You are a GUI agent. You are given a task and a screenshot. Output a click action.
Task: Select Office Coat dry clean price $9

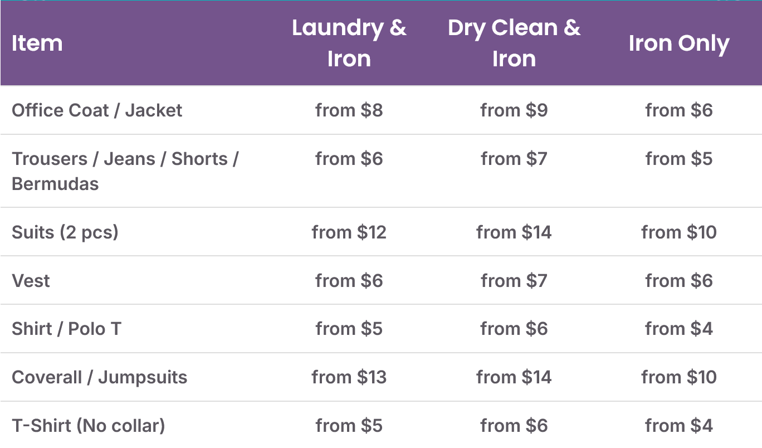[514, 110]
